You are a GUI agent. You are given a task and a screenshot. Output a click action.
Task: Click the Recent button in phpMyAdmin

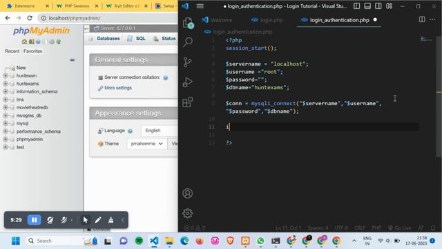coord(12,51)
